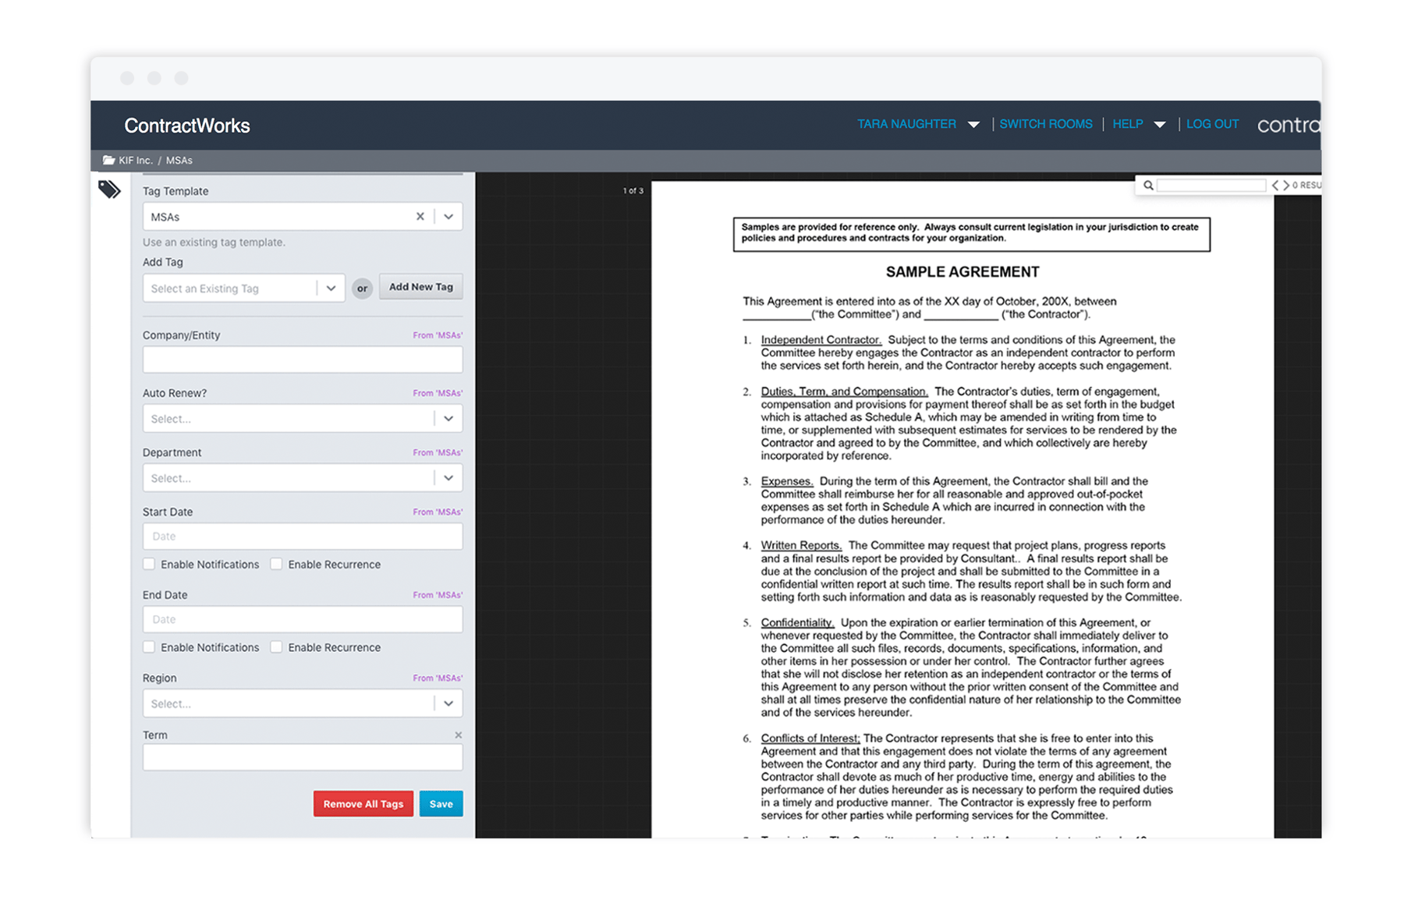Screen dimensions: 1404x907
Task: Expand the Department selection dropdown
Action: click(448, 477)
